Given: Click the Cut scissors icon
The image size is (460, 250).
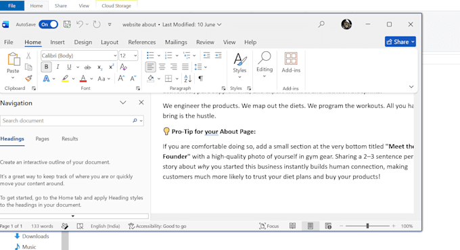Looking at the screenshot, I should 28,55.
